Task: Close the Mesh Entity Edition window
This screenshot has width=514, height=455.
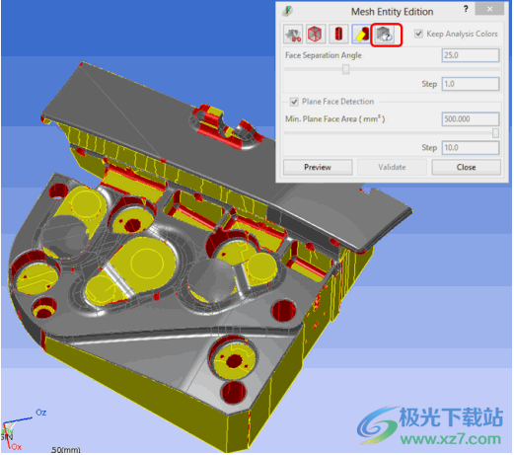Action: point(489,9)
